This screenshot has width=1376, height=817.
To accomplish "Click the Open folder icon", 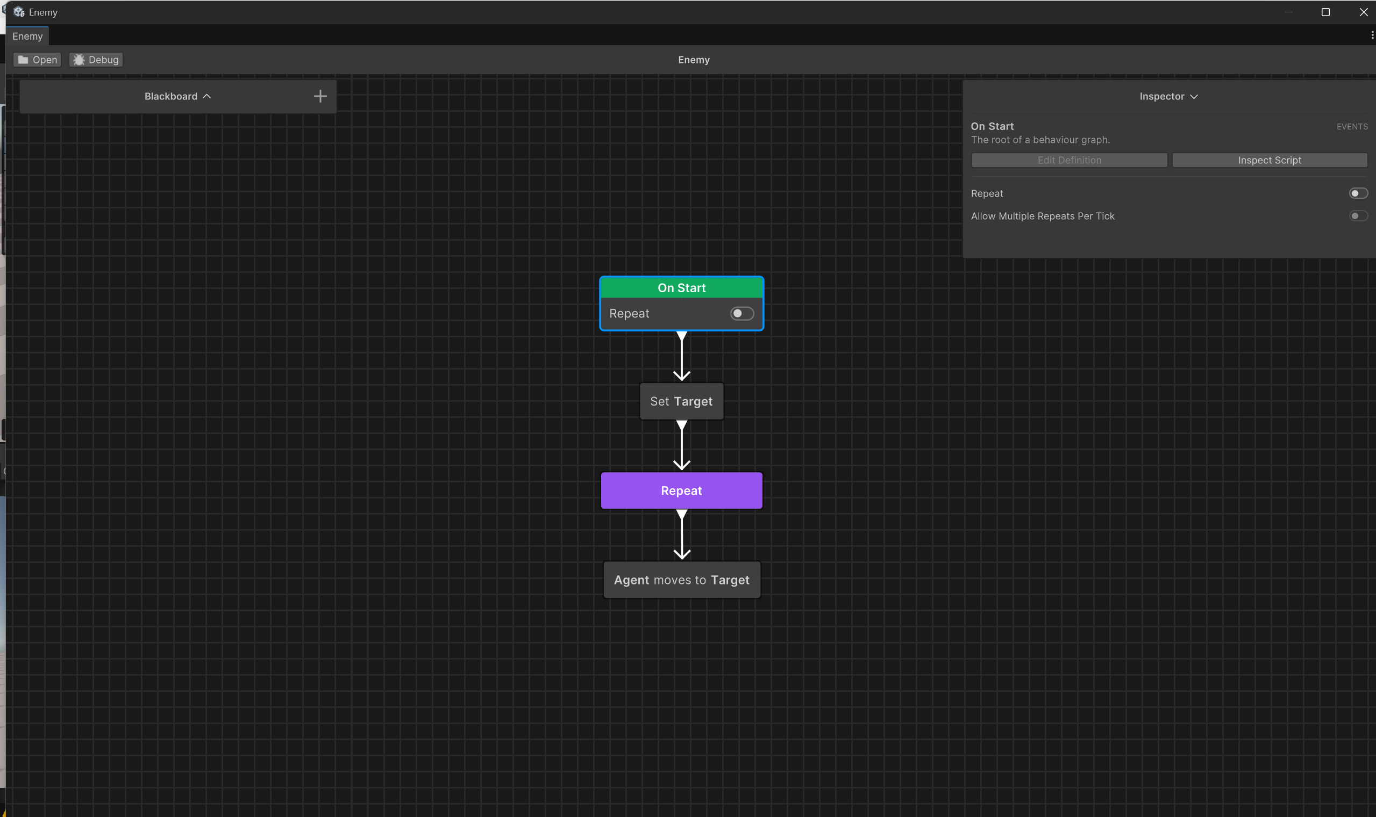I will point(23,59).
